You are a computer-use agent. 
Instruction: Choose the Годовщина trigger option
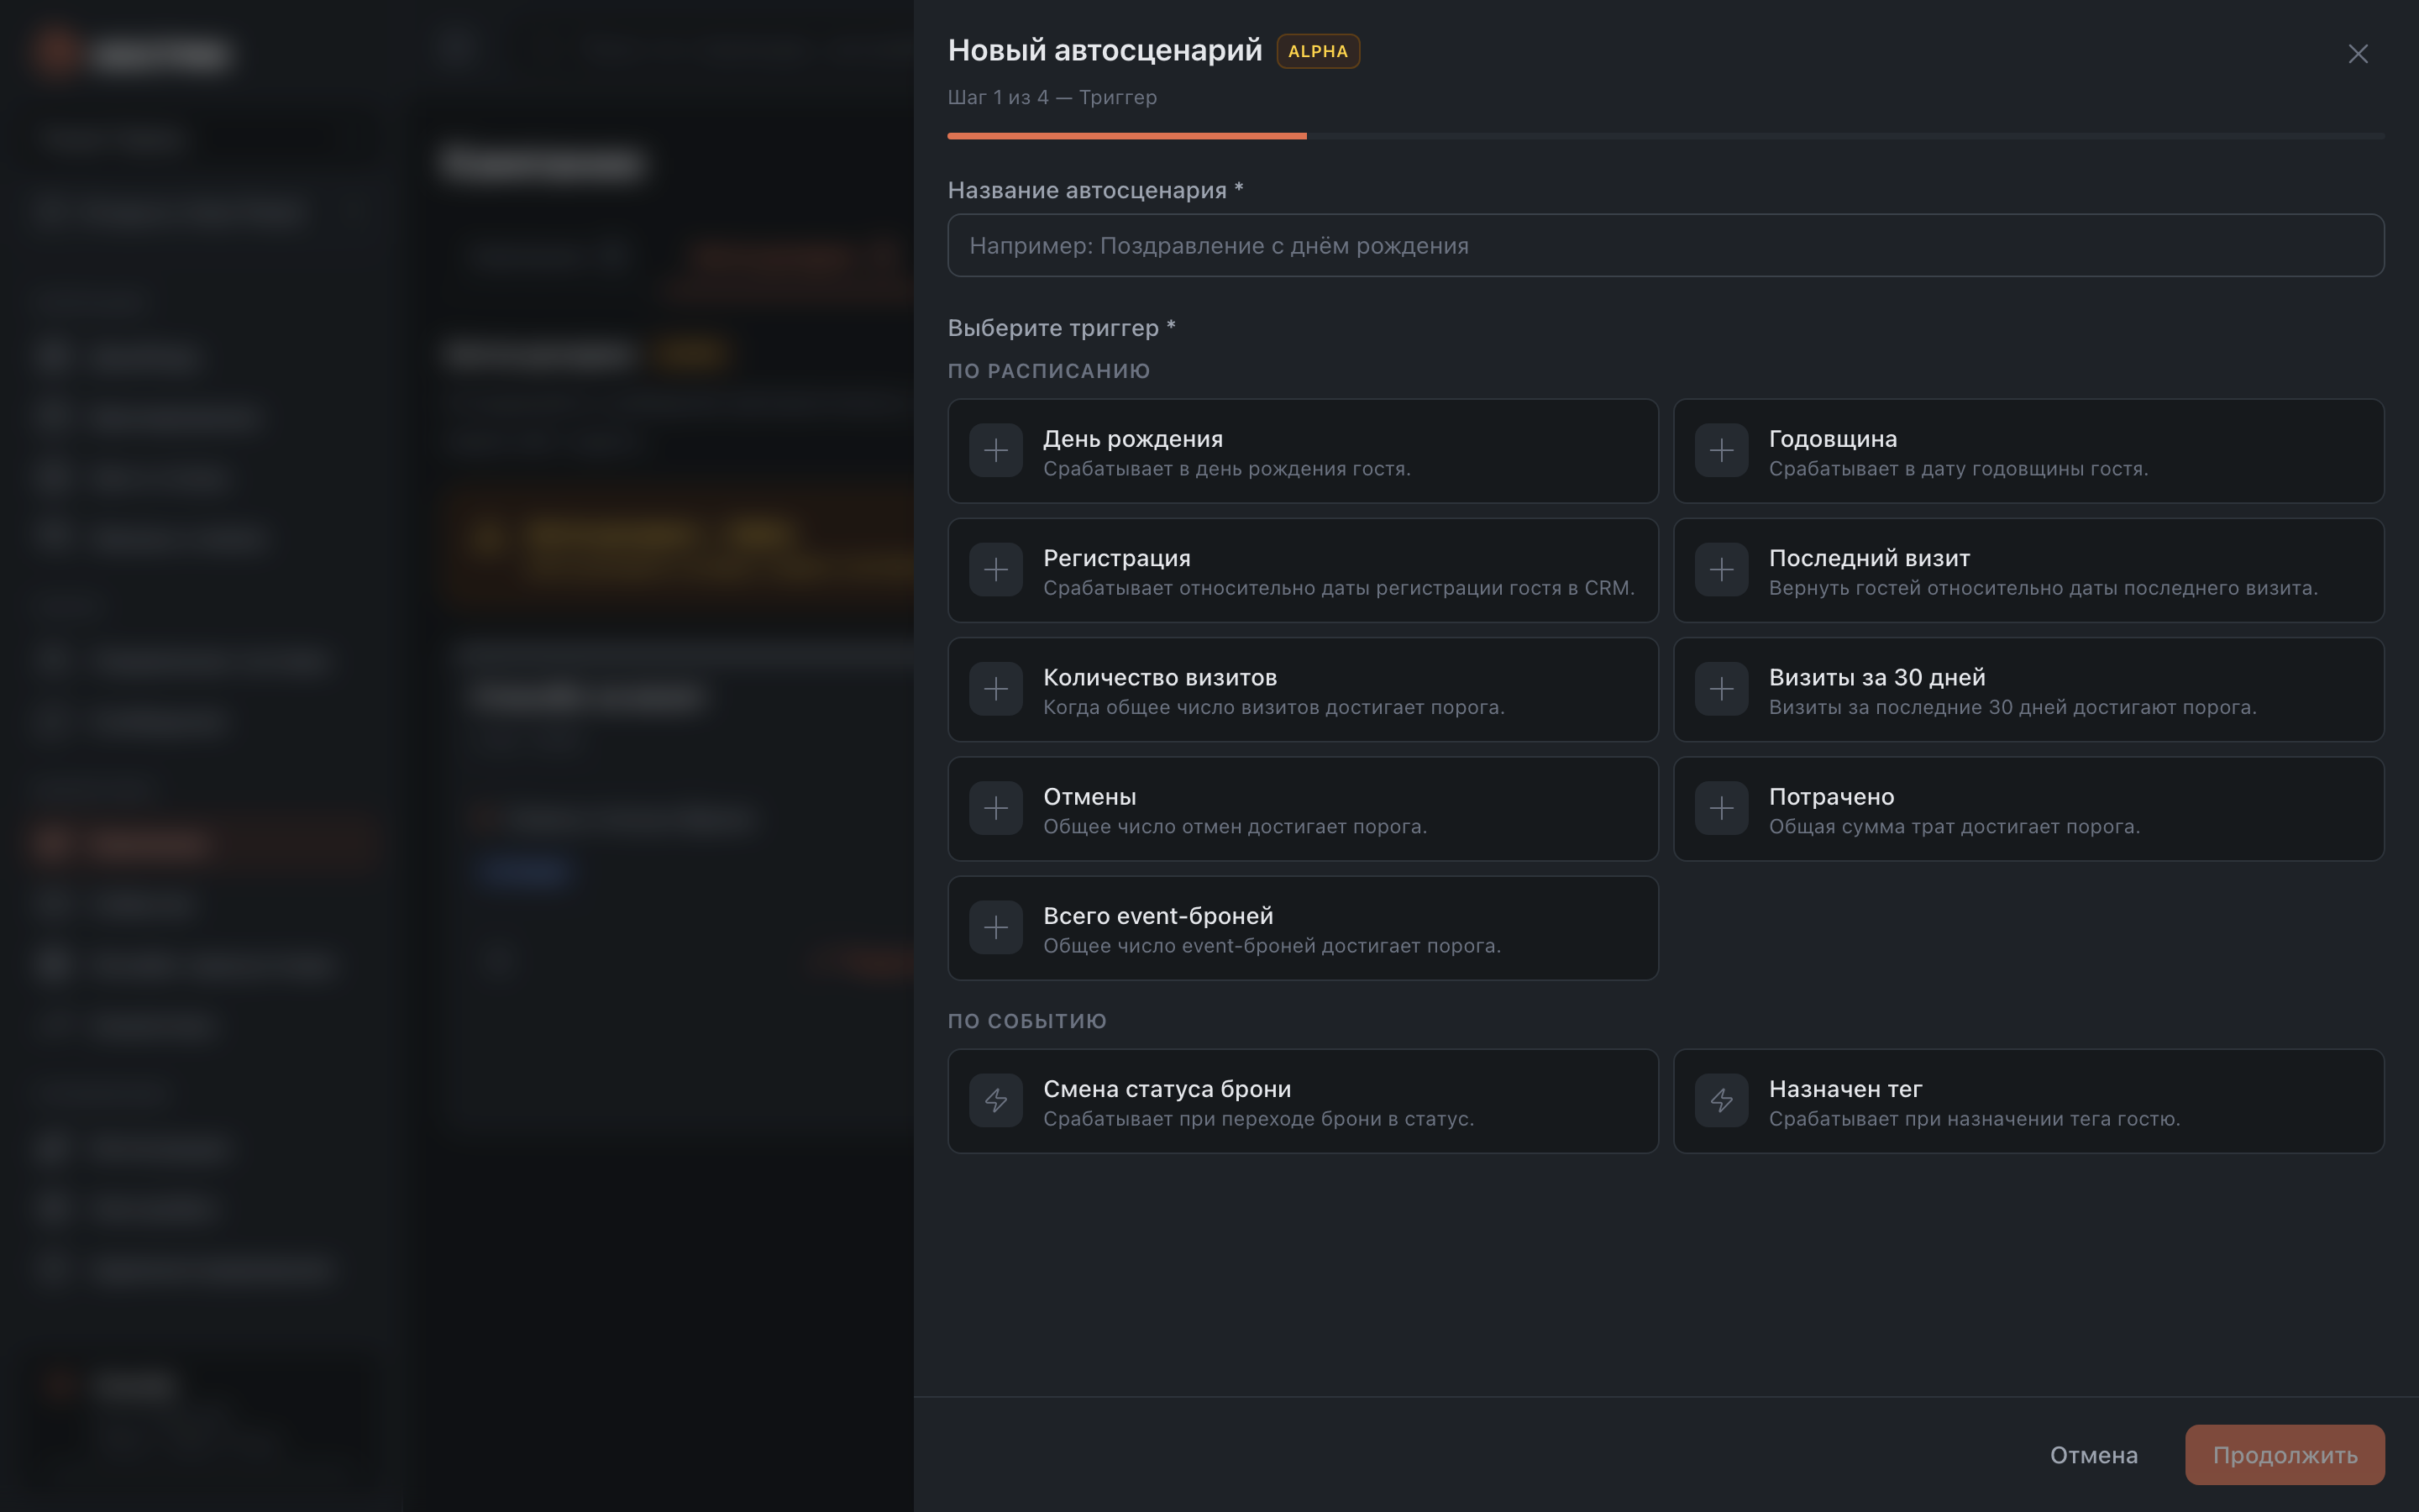(2028, 451)
